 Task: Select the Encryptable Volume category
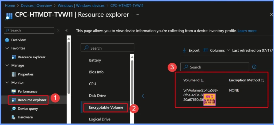coord(106,107)
